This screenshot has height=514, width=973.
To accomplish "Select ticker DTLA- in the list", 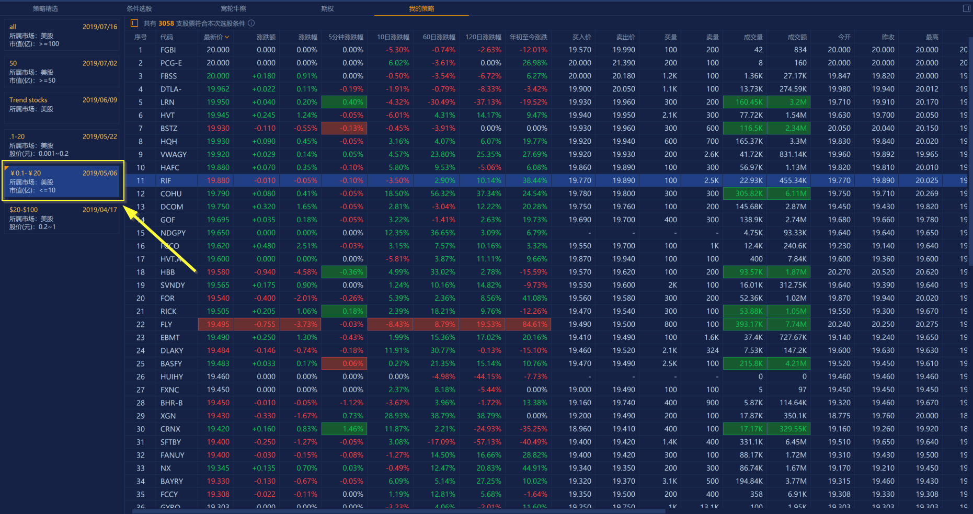I will [x=170, y=89].
